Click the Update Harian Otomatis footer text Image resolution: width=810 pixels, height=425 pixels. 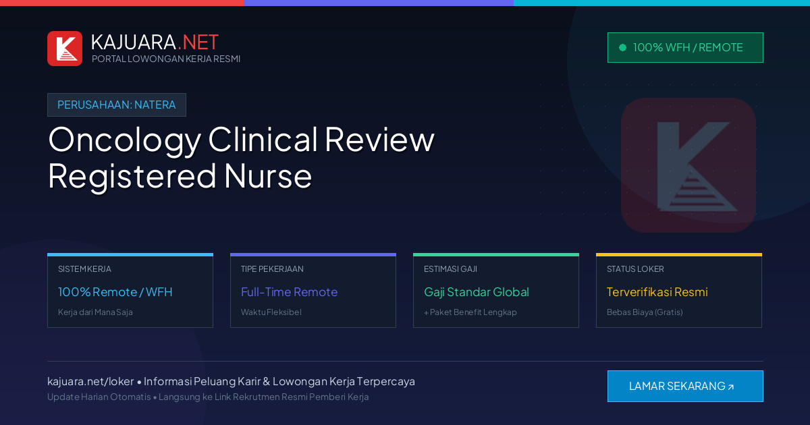(x=99, y=397)
